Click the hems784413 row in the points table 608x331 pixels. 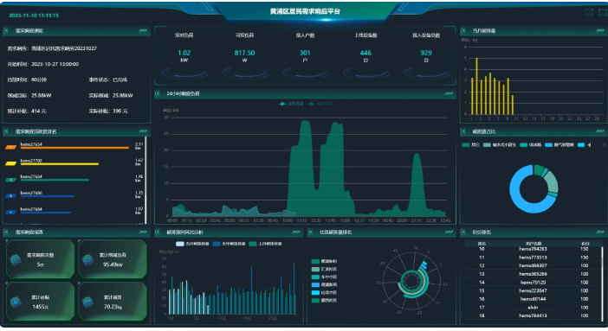533,315
